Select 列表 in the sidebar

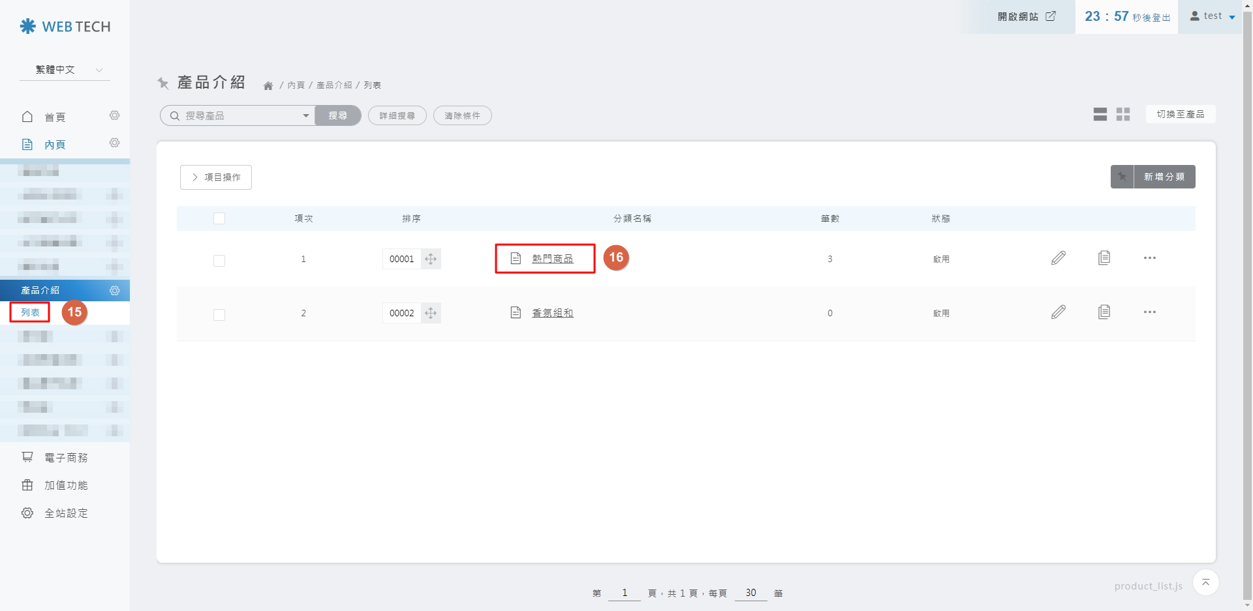pyautogui.click(x=29, y=312)
